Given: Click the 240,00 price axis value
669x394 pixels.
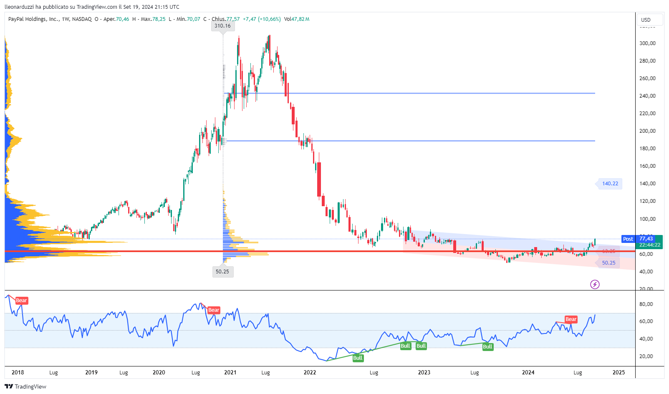Looking at the screenshot, I should 647,96.
